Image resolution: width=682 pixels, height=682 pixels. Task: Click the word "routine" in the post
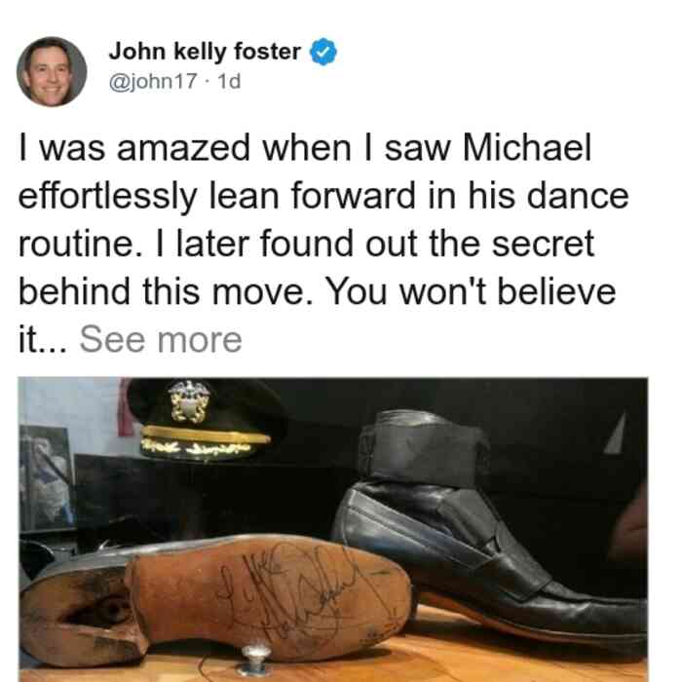coord(76,244)
